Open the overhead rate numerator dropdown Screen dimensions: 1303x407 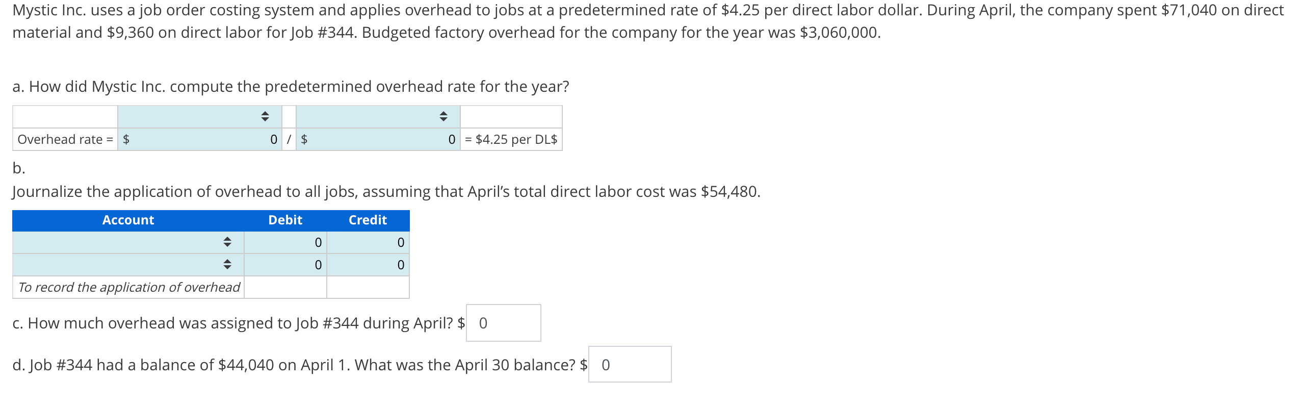(x=199, y=117)
